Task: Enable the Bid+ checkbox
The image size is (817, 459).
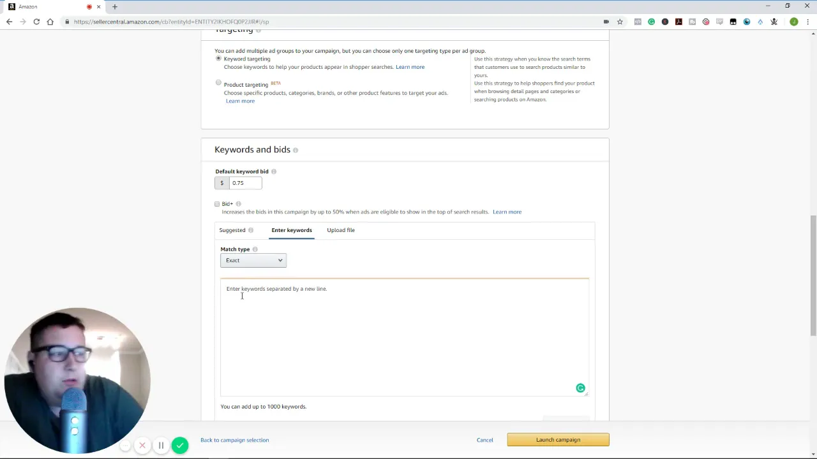Action: [x=217, y=204]
